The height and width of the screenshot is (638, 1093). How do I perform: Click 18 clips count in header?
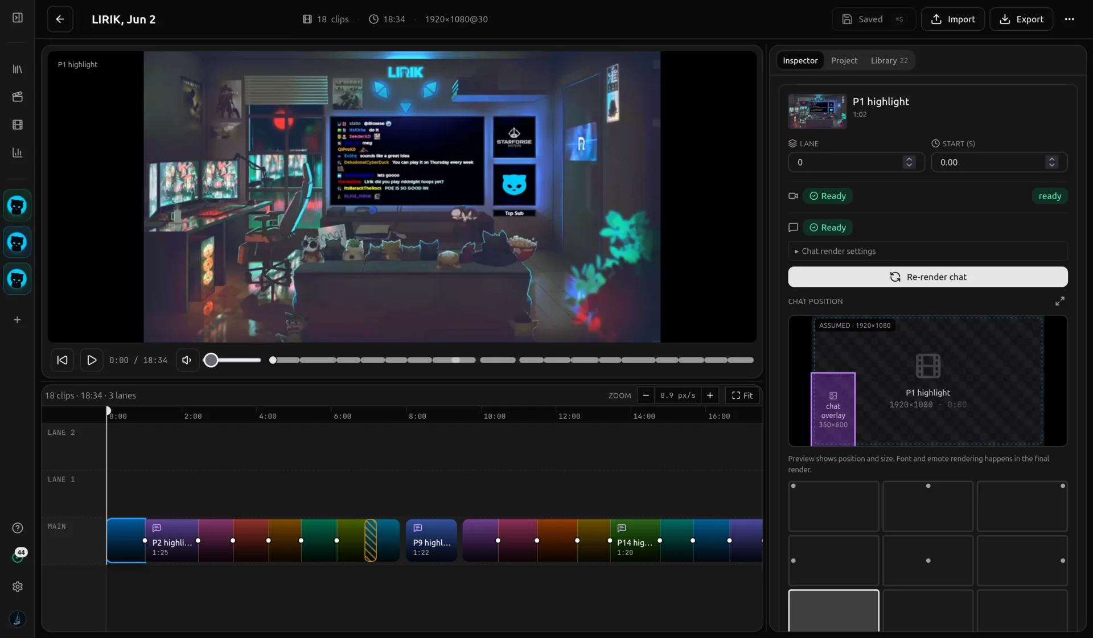[326, 19]
